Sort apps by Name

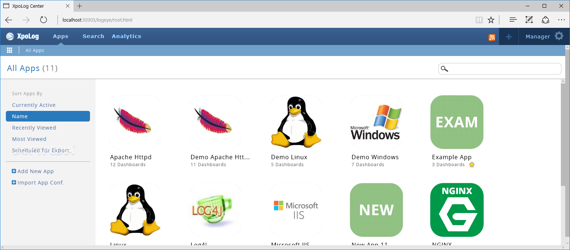click(x=48, y=116)
